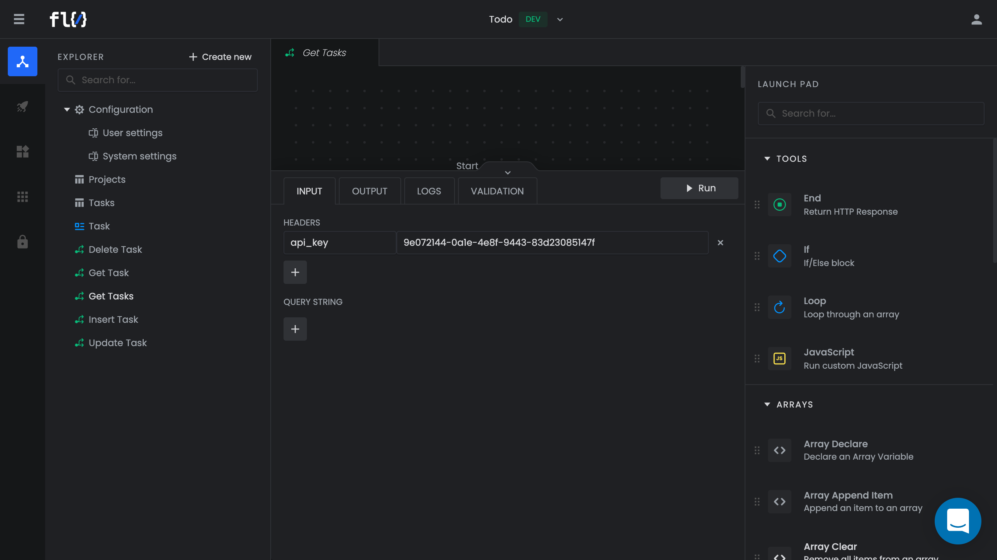This screenshot has width=997, height=560.
Task: Focus the Launch Pad search field
Action: (x=871, y=114)
